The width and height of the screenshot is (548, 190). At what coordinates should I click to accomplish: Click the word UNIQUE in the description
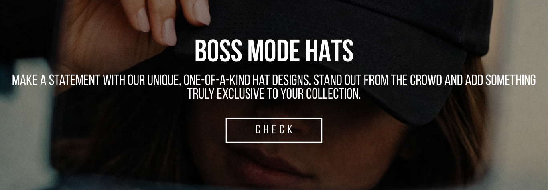(x=160, y=80)
